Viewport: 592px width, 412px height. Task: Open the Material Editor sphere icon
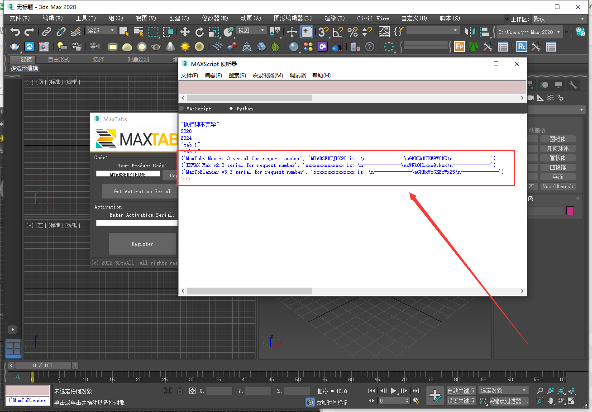[294, 47]
